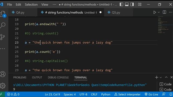Click the string assignment on line 29

(x=68, y=70)
